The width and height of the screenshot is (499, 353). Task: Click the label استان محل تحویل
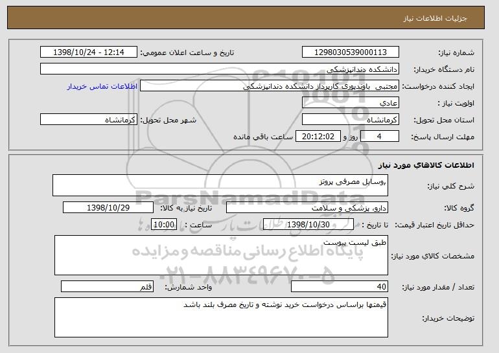pos(444,120)
